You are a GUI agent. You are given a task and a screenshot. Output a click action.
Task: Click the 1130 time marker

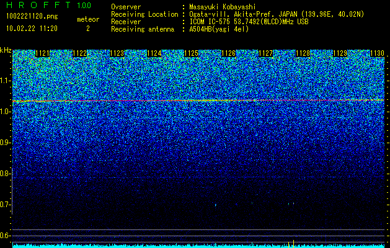378,53
